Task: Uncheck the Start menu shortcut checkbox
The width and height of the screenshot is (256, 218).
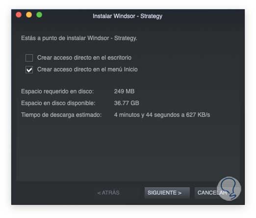Action: point(29,70)
